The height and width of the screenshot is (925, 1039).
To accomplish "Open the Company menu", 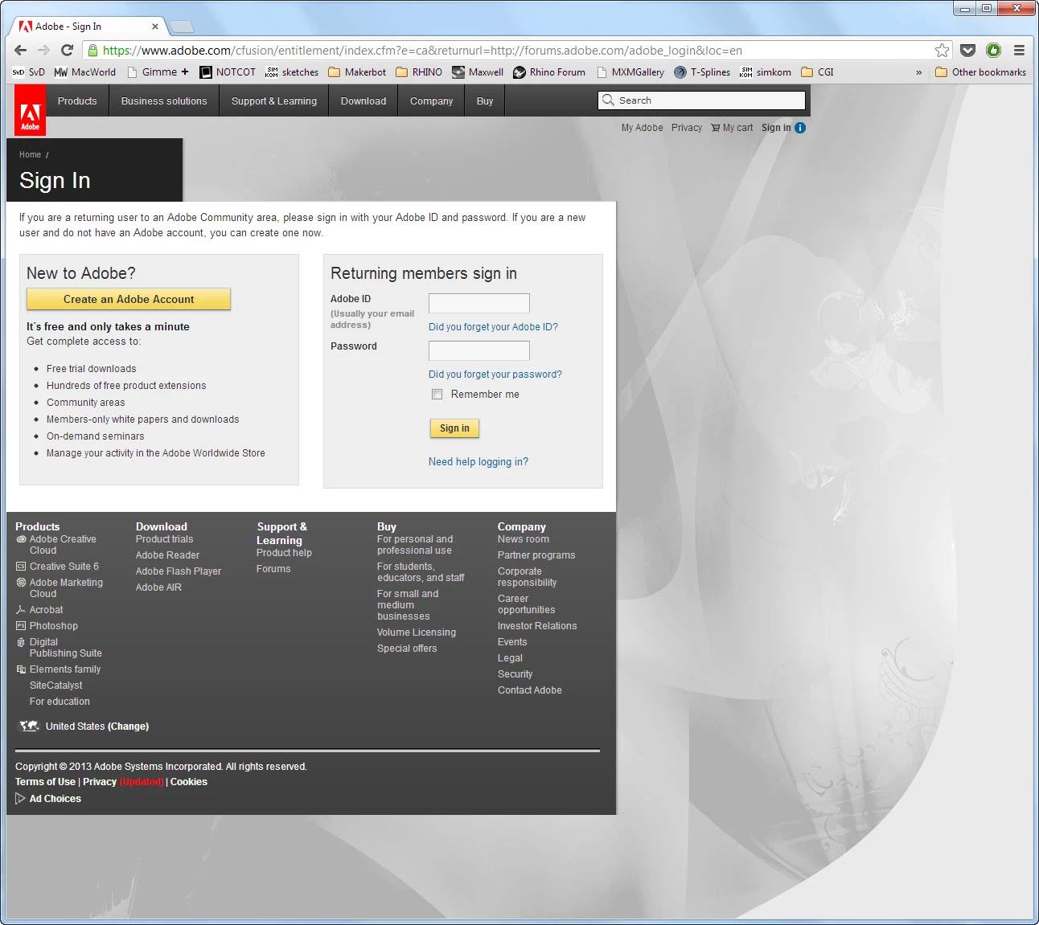I will click(x=431, y=101).
